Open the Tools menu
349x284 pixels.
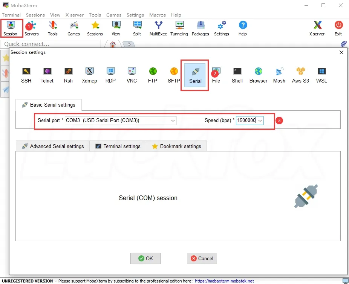(95, 15)
